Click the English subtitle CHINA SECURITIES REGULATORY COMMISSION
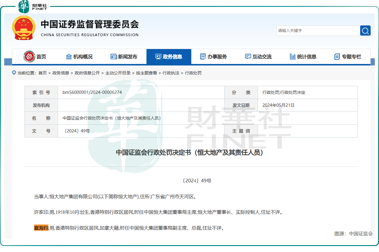 point(90,35)
